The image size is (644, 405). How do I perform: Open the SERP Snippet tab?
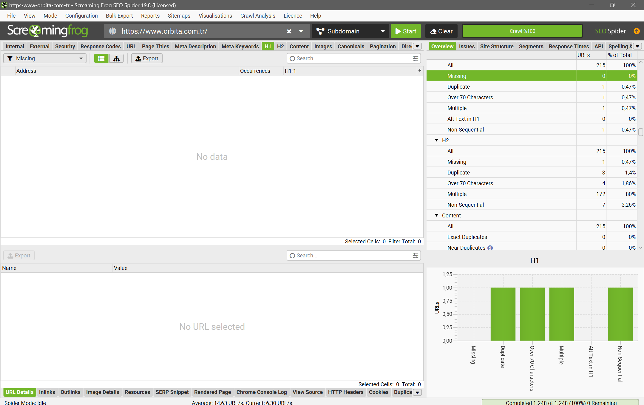point(172,392)
